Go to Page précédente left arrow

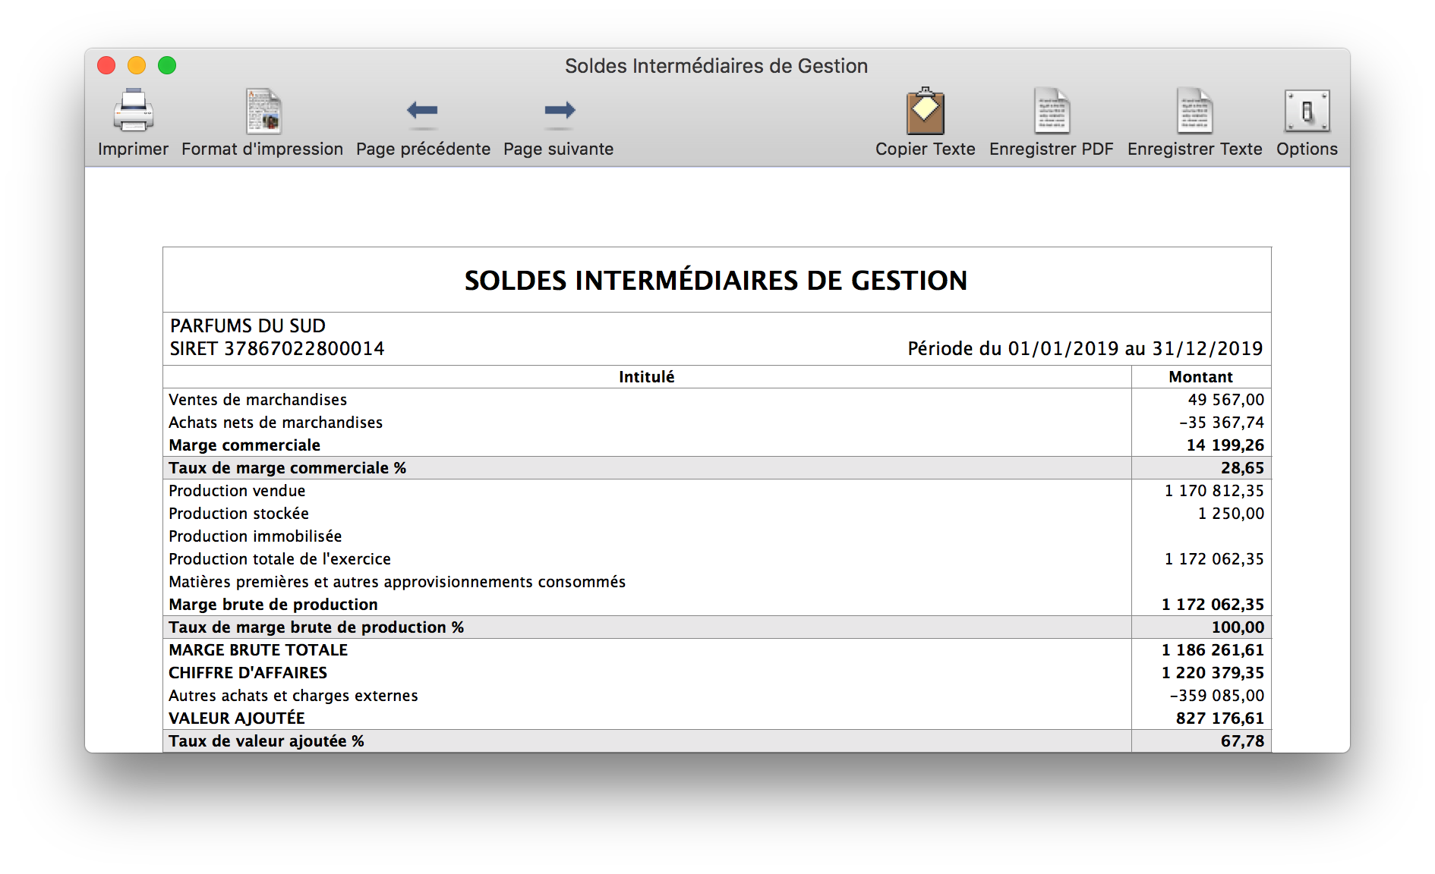click(x=422, y=111)
